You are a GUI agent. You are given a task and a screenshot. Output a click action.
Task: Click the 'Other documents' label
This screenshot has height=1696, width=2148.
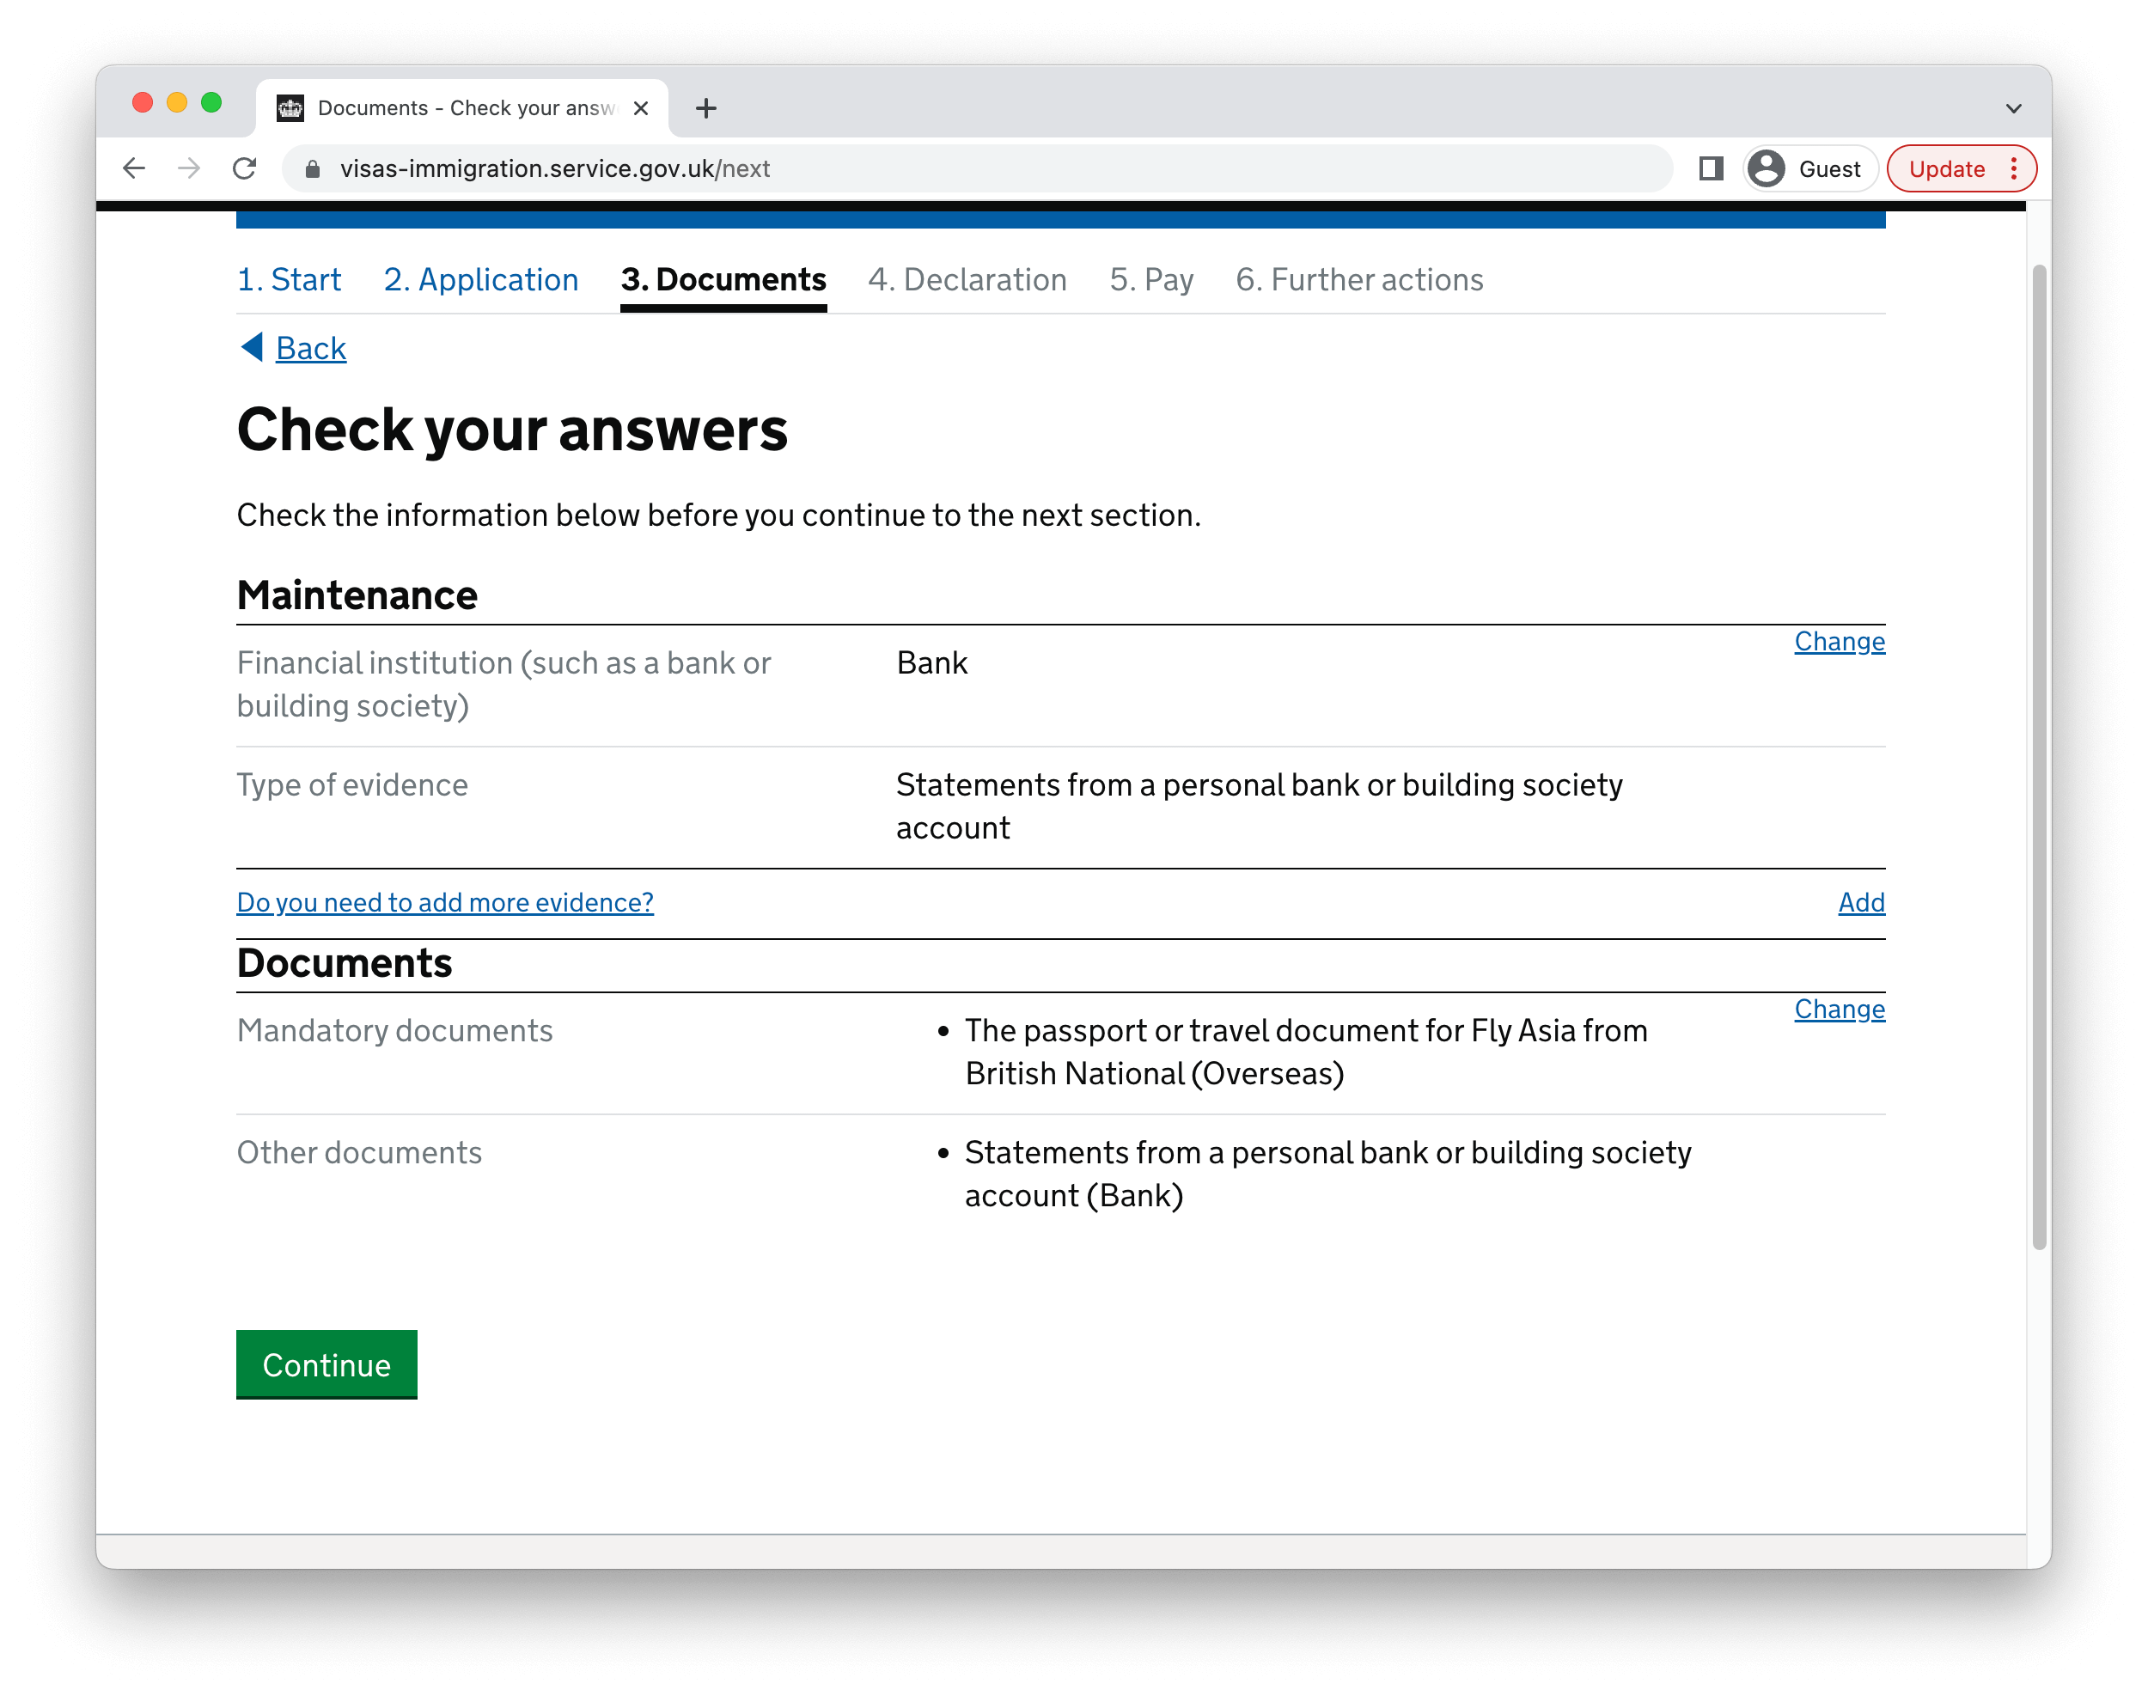click(x=359, y=1153)
